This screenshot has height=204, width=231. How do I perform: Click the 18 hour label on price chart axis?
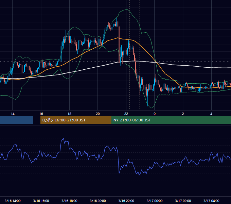click(x=69, y=114)
